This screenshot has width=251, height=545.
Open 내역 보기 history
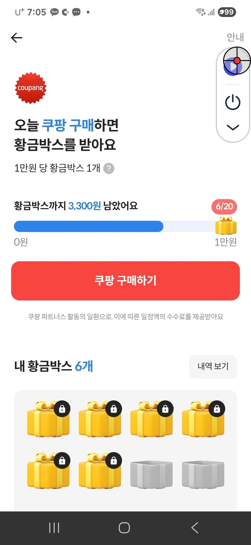[x=213, y=366]
